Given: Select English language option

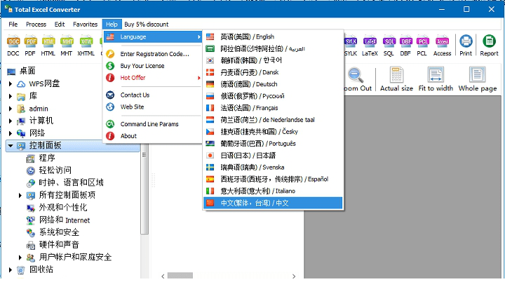Looking at the screenshot, I should [x=273, y=36].
